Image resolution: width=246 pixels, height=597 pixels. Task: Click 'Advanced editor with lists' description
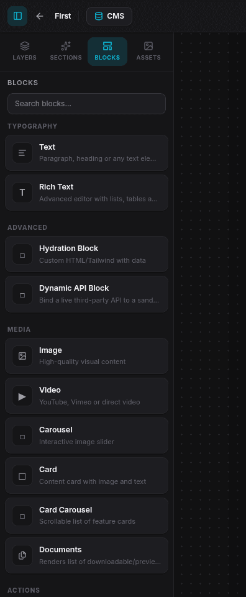point(98,199)
